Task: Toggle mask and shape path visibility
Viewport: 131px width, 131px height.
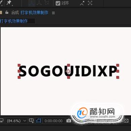Action: [39, 121]
